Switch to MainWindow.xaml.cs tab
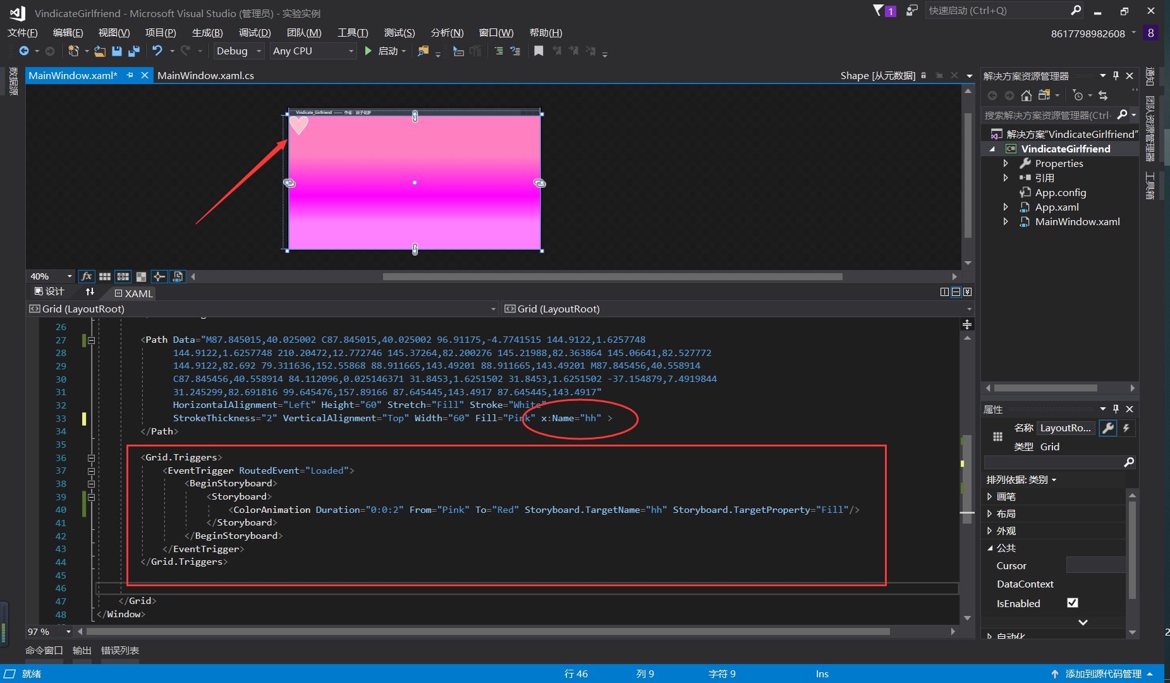The width and height of the screenshot is (1170, 683). point(205,75)
